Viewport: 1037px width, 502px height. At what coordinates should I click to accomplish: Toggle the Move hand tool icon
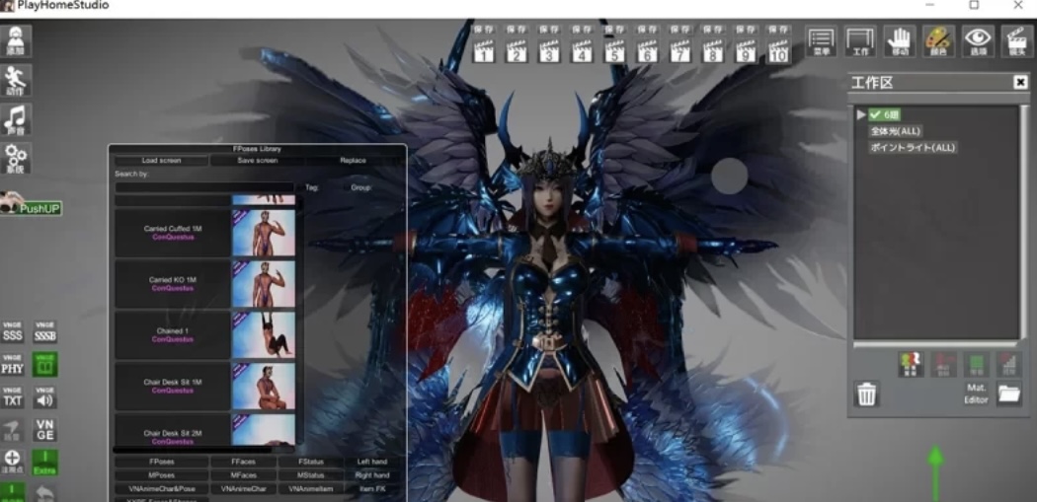tap(900, 41)
